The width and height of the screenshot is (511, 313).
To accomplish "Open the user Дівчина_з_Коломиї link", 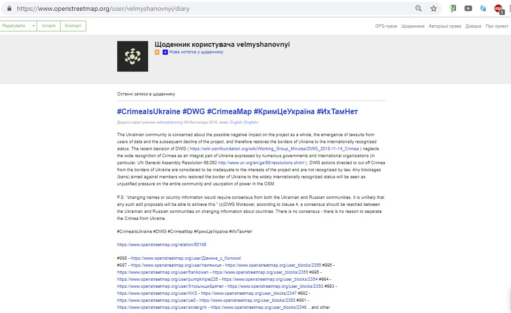I will (x=186, y=258).
